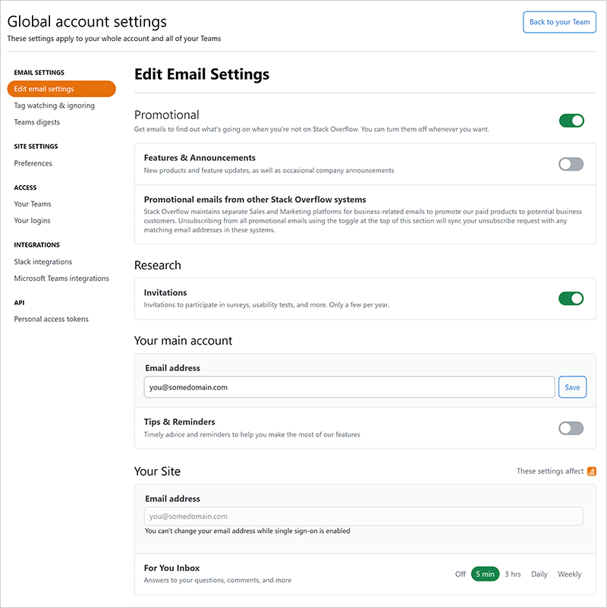This screenshot has width=607, height=608.
Task: Choose Weekly For You Inbox frequency
Action: point(570,574)
